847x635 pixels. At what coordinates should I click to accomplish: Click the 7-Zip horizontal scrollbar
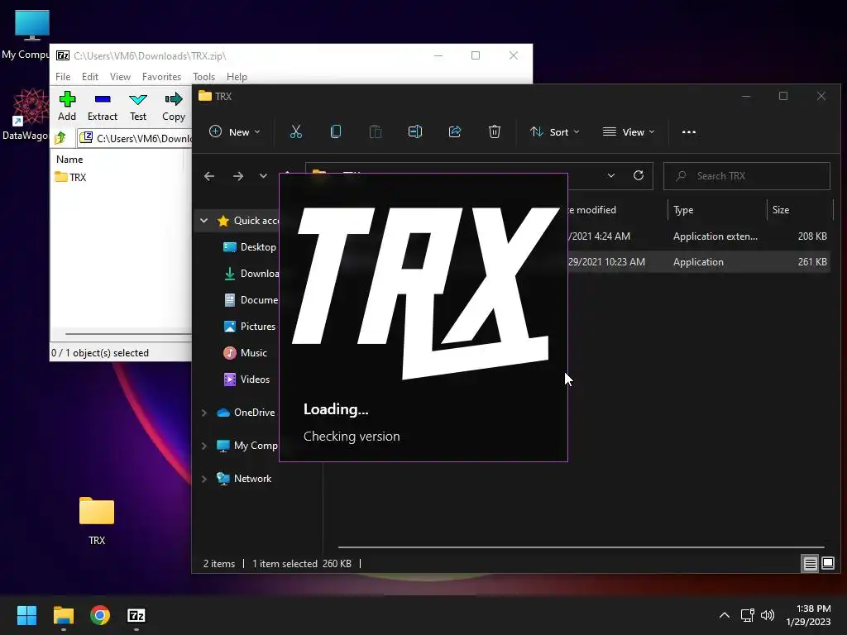click(128, 334)
